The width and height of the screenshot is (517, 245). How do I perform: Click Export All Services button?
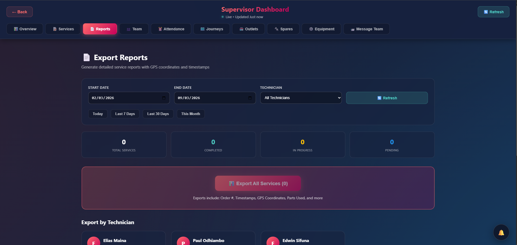258,183
